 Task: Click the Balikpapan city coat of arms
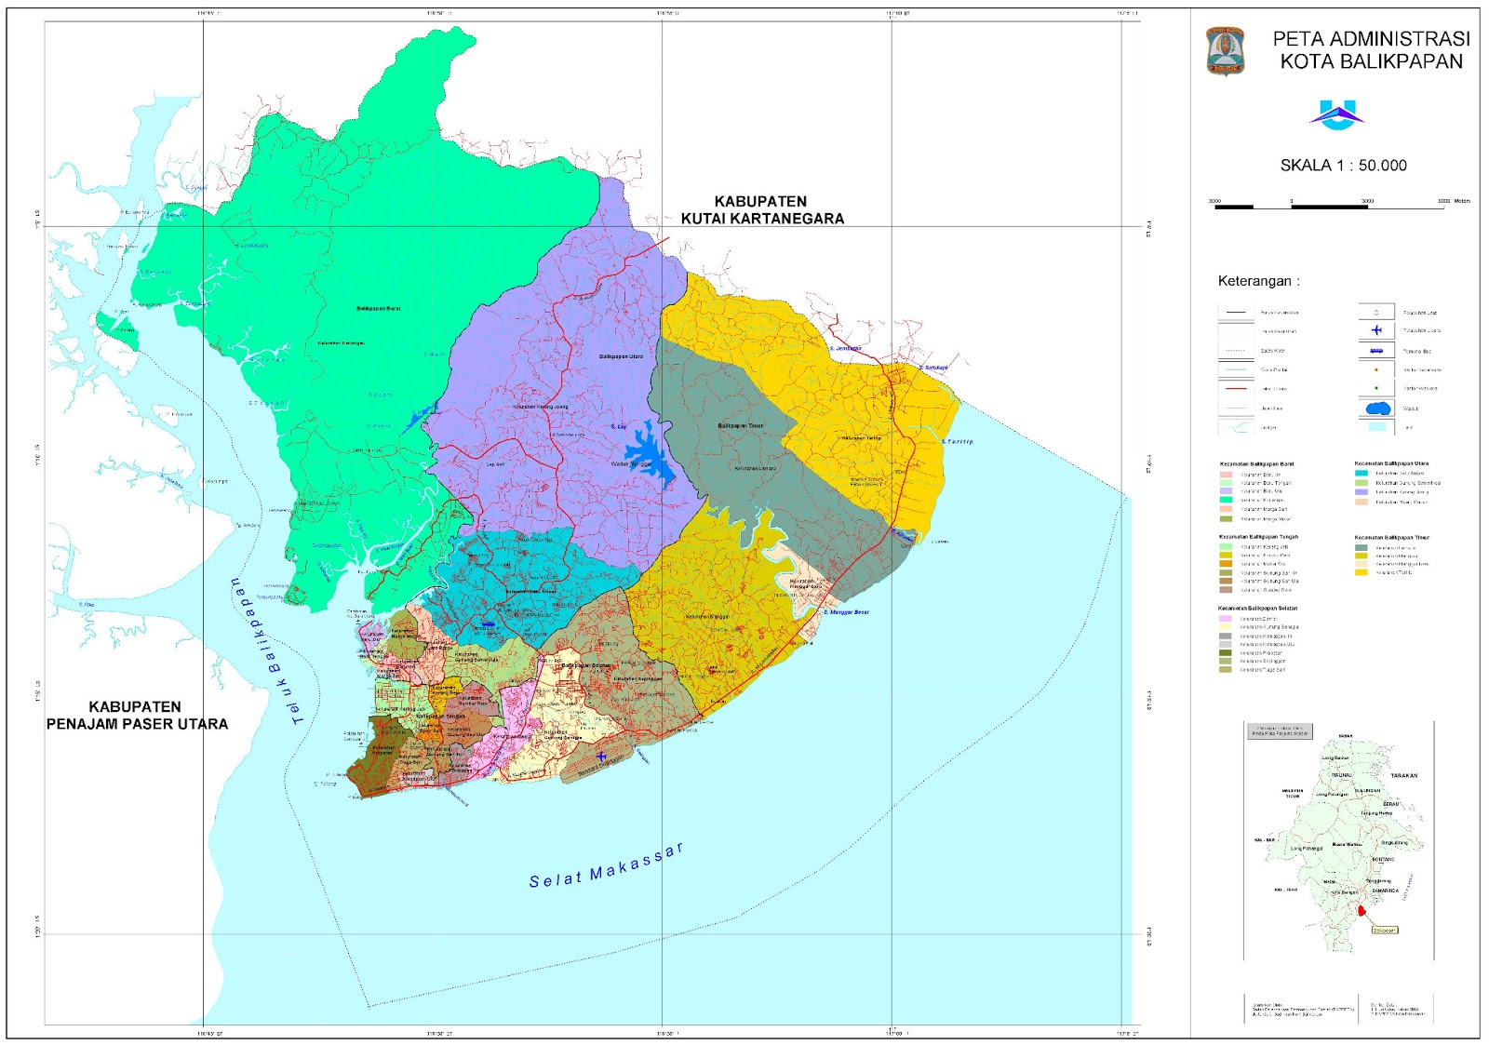[1226, 51]
